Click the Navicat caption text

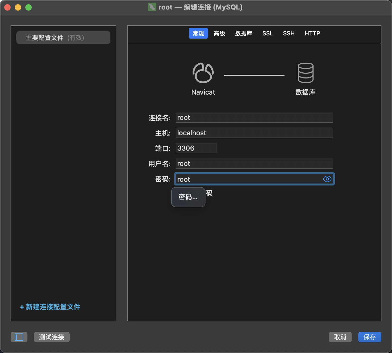tap(203, 92)
